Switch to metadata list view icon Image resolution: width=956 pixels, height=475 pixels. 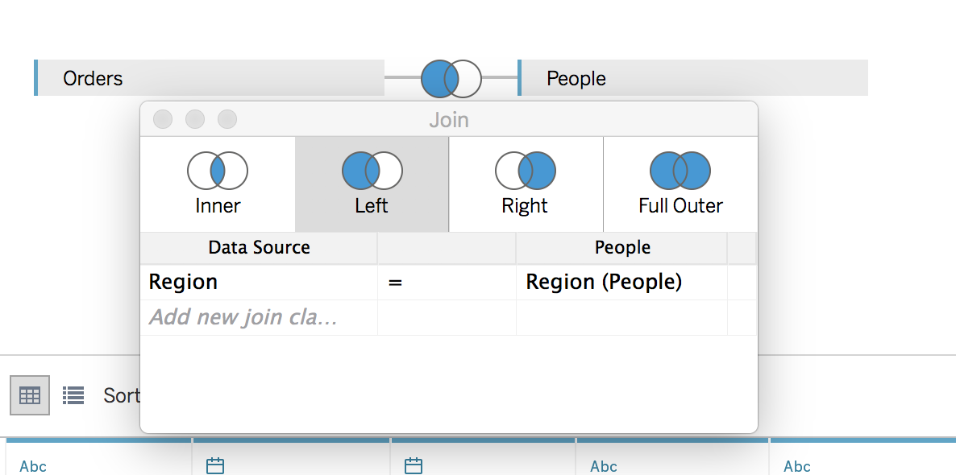coord(73,395)
